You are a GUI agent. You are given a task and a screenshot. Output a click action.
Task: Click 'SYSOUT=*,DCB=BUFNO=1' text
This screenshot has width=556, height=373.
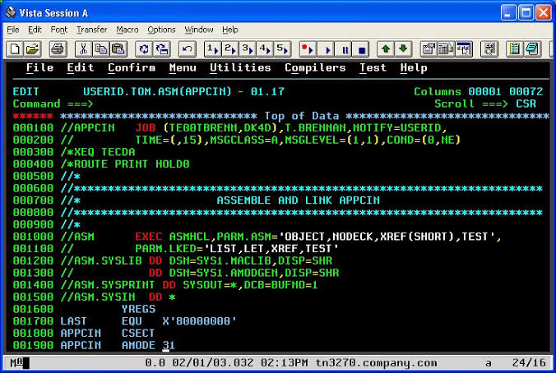click(x=250, y=285)
